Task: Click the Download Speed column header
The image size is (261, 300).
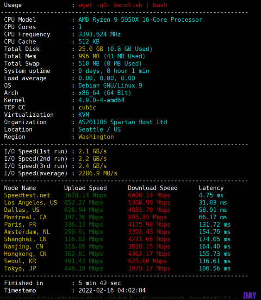Action: click(153, 188)
